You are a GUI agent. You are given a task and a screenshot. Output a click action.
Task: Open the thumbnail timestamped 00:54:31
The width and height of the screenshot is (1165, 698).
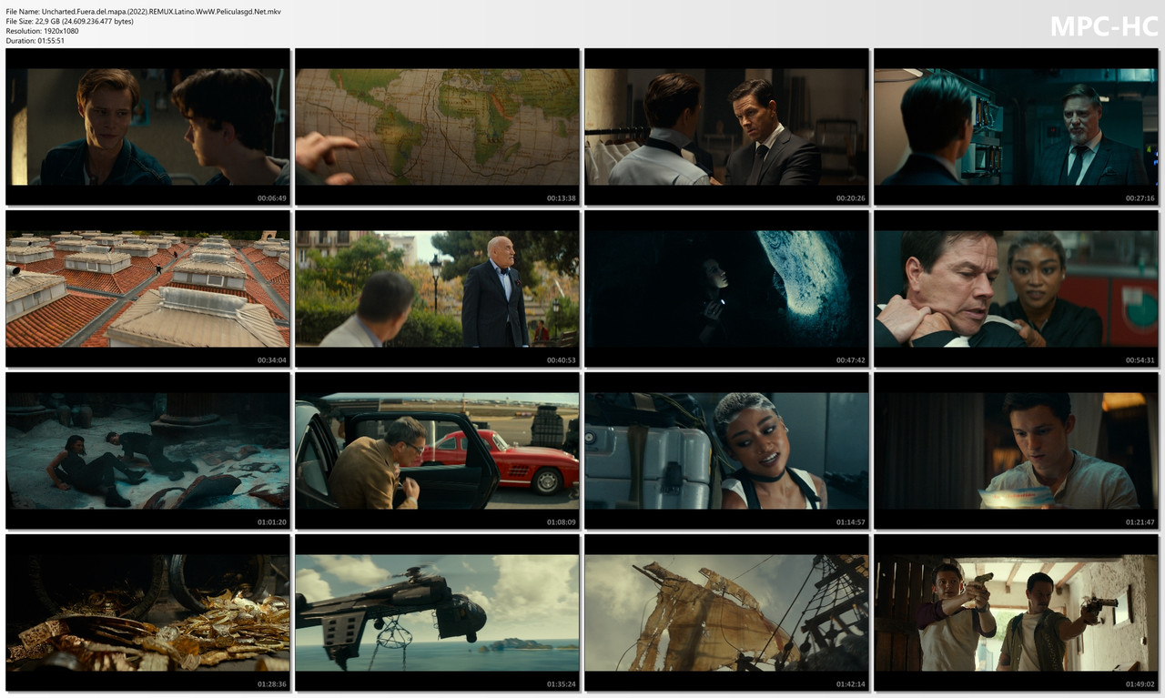(1016, 288)
